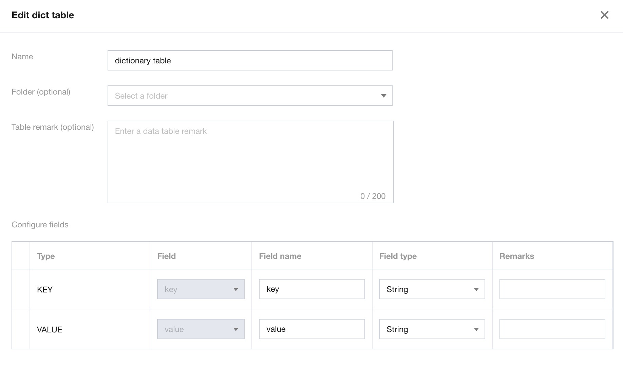
Task: Click the Type column header
Action: tap(46, 256)
